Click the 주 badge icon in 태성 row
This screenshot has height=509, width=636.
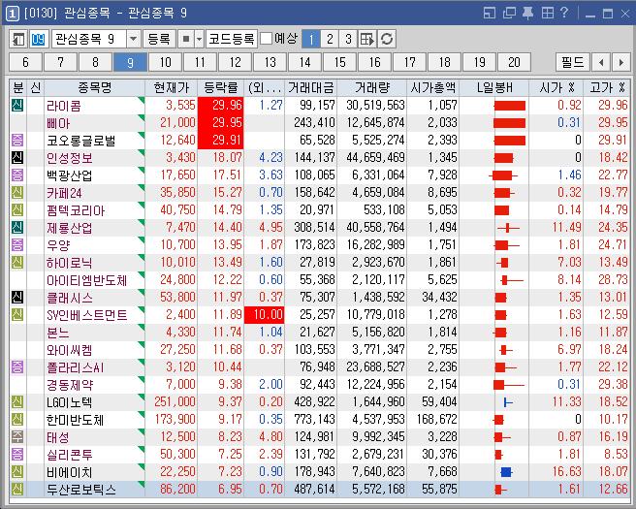click(x=17, y=437)
